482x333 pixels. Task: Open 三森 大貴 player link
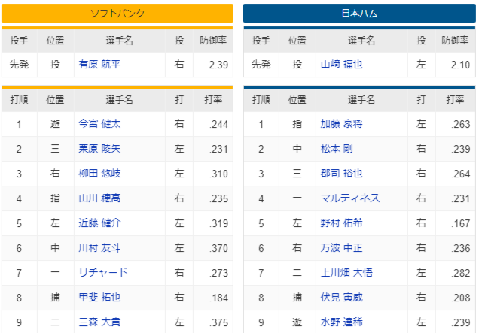point(99,322)
